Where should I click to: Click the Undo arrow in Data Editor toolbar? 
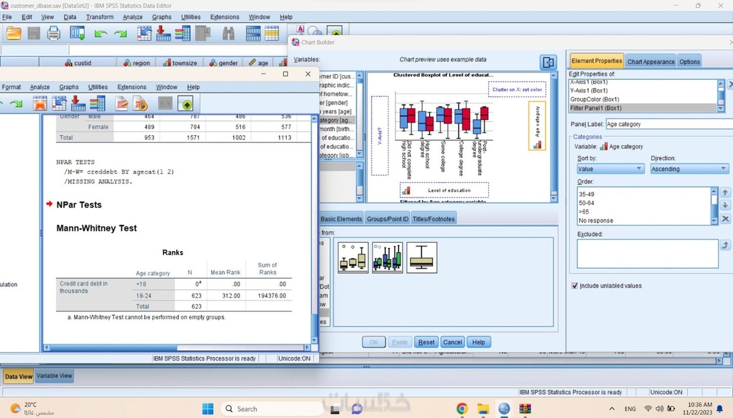click(100, 34)
